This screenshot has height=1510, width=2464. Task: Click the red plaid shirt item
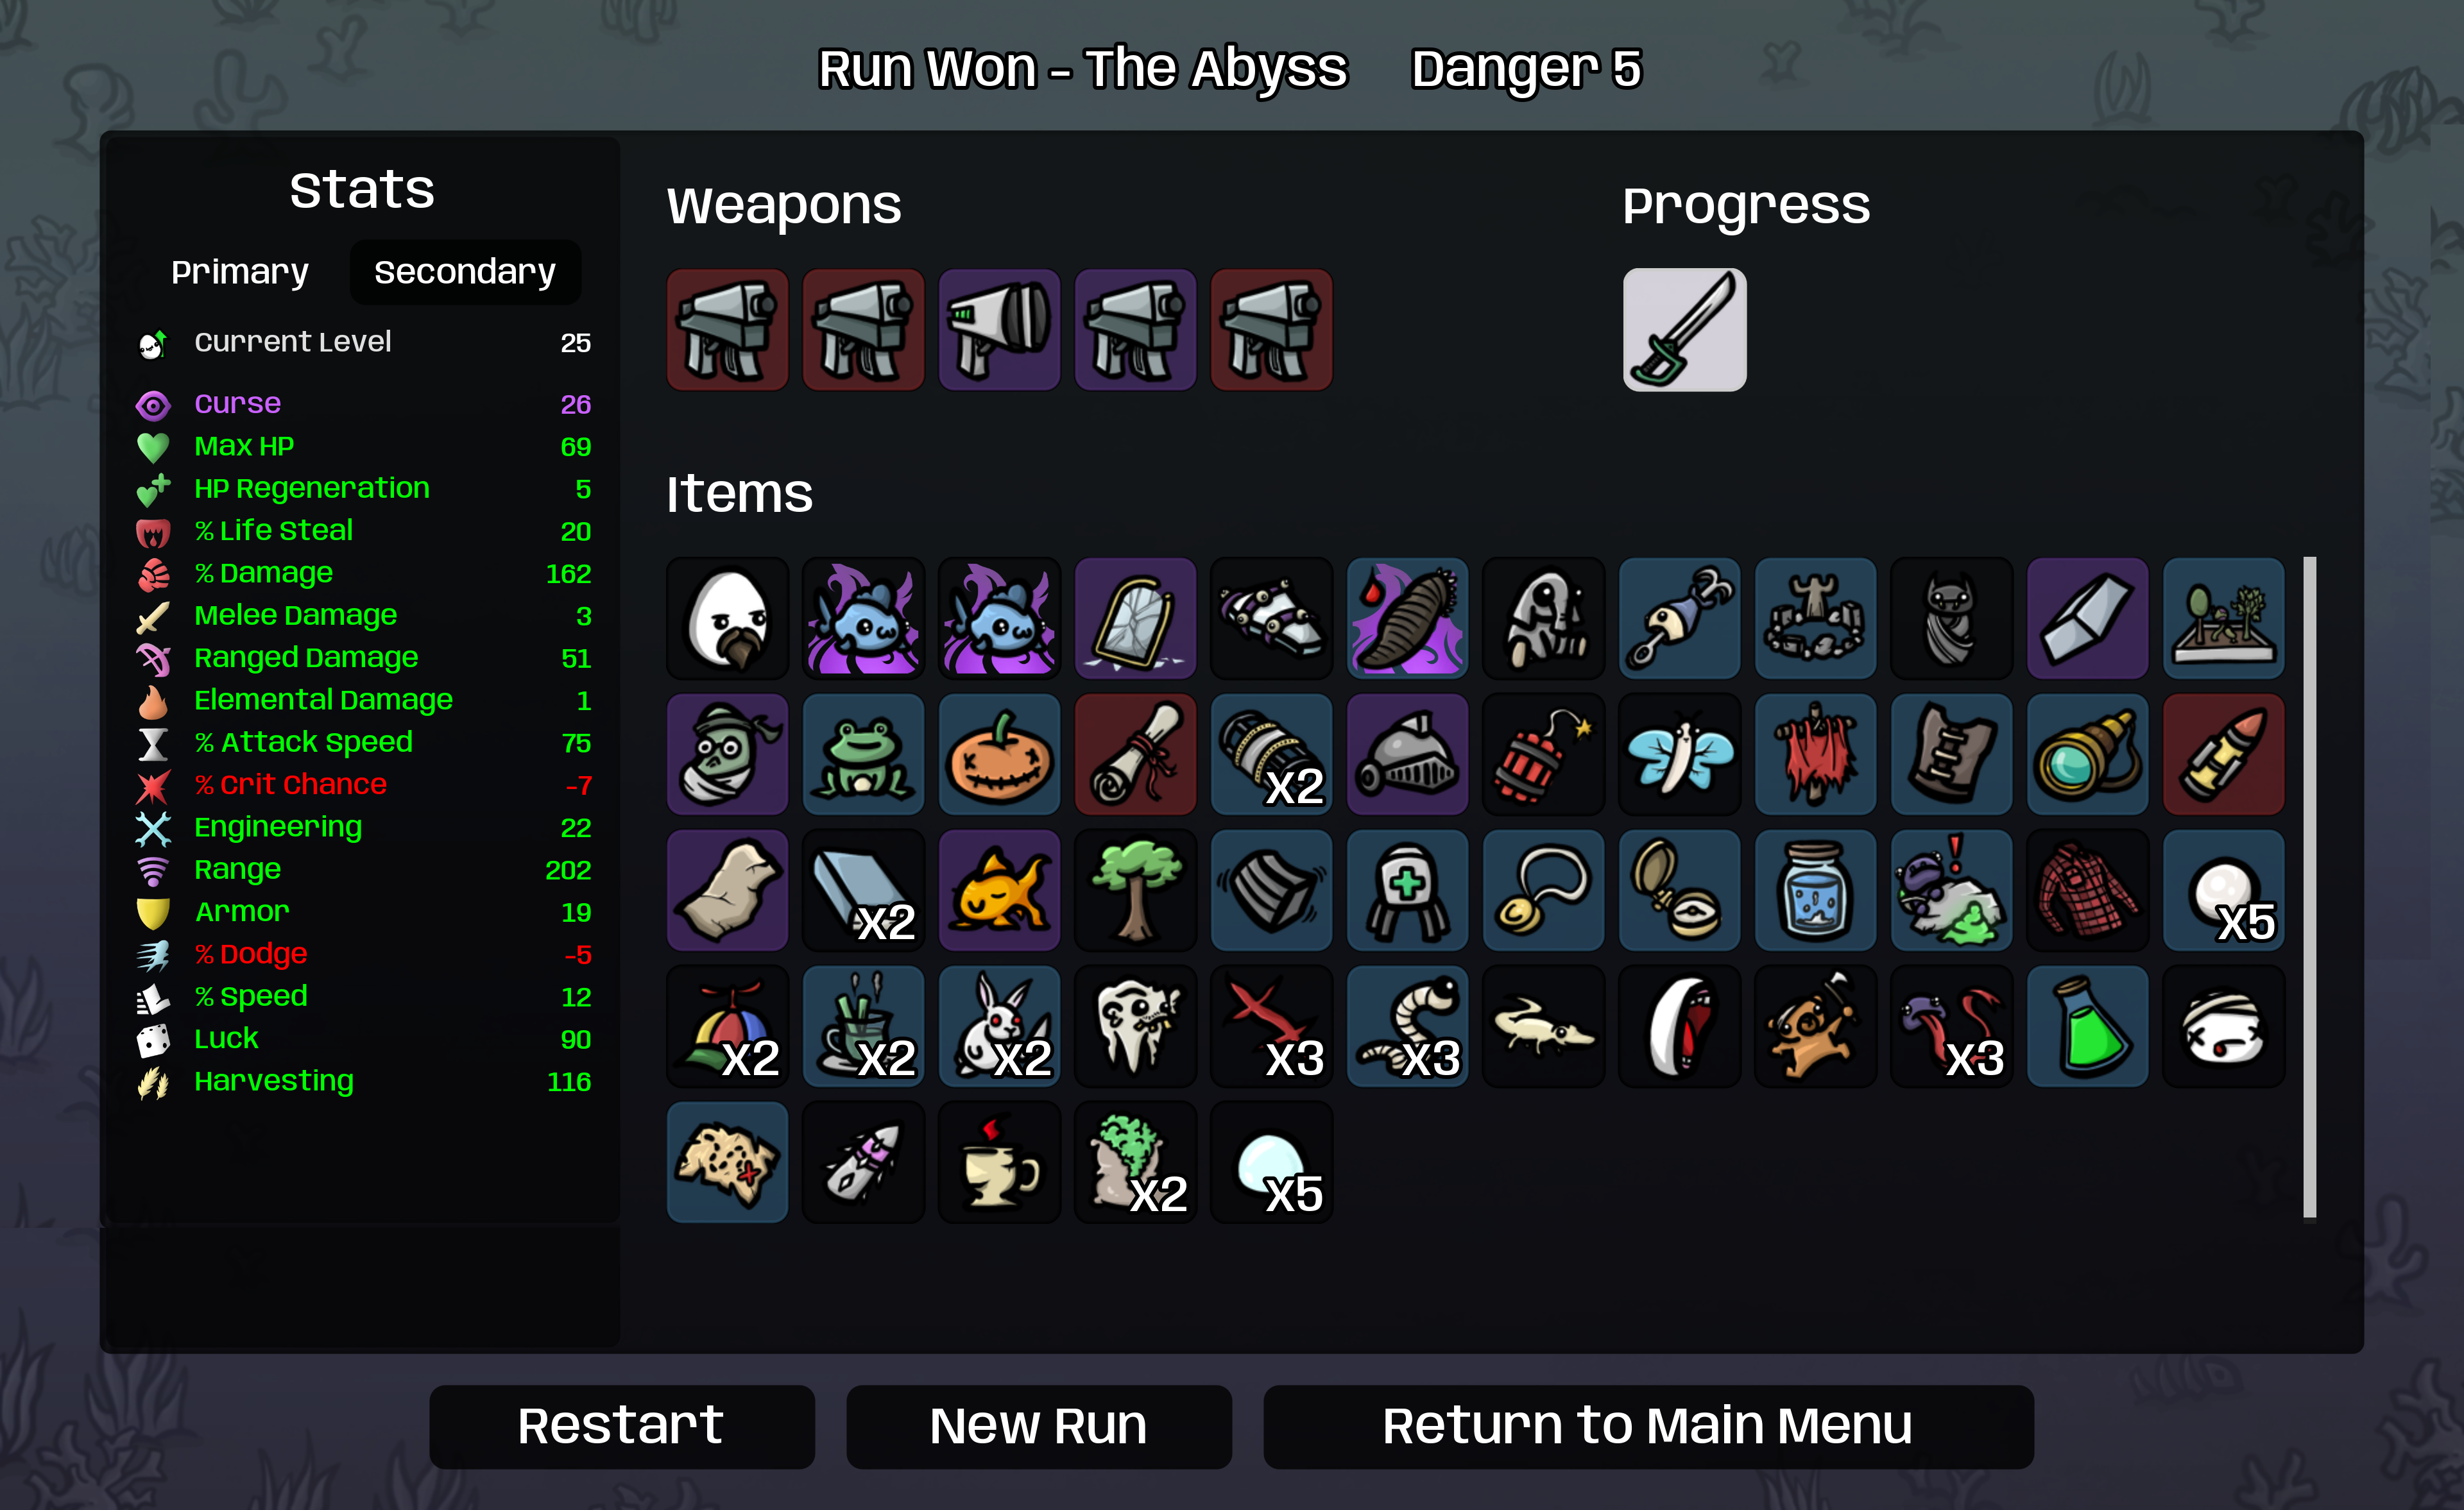pos(2087,890)
